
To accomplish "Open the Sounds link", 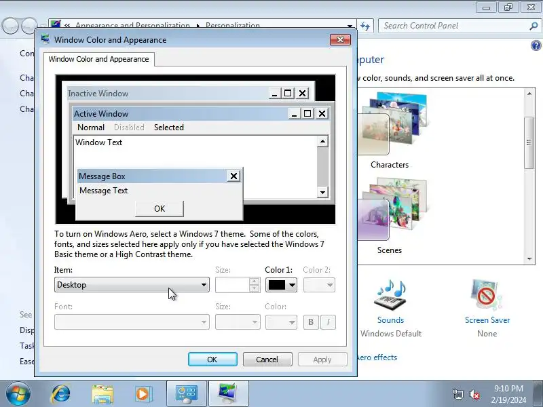I will 391,320.
